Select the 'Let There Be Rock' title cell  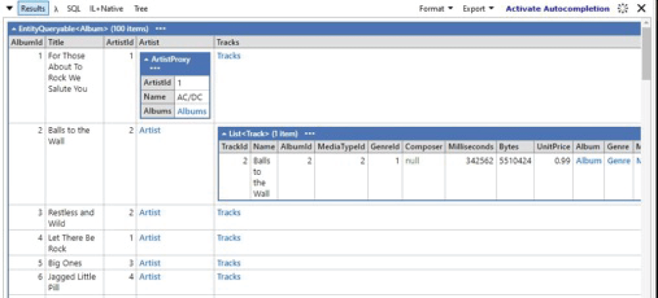(x=71, y=243)
